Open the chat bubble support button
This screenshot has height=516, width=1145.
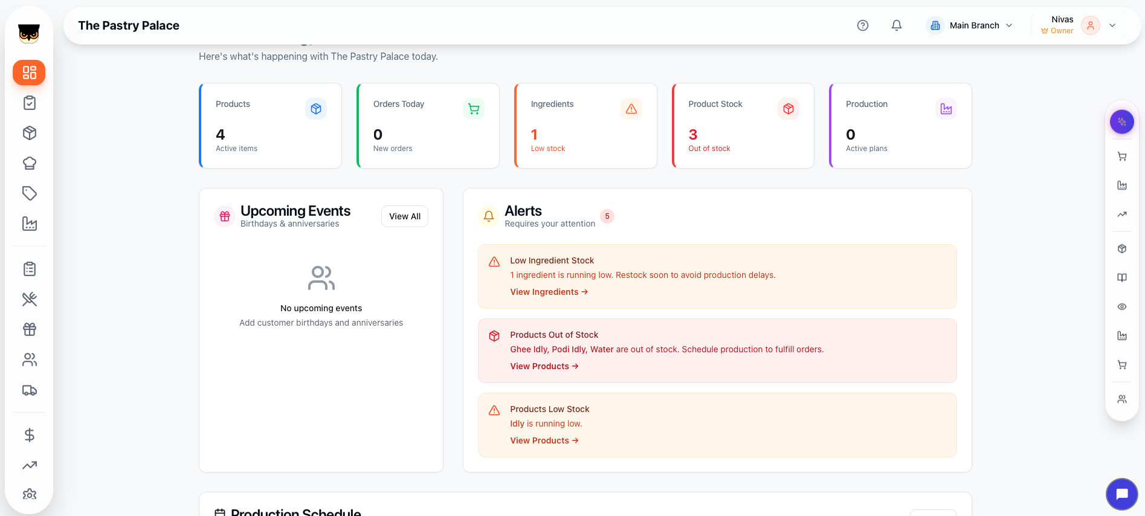1121,494
